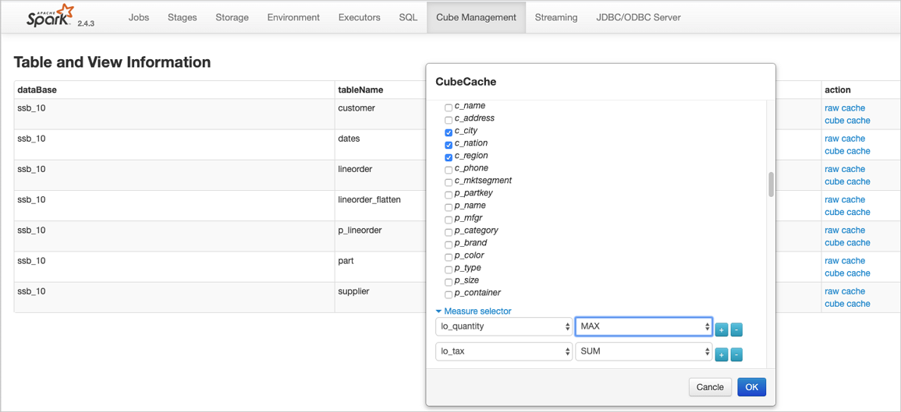The image size is (901, 412).
Task: Confirm CubeCache dialog with OK
Action: pyautogui.click(x=751, y=387)
